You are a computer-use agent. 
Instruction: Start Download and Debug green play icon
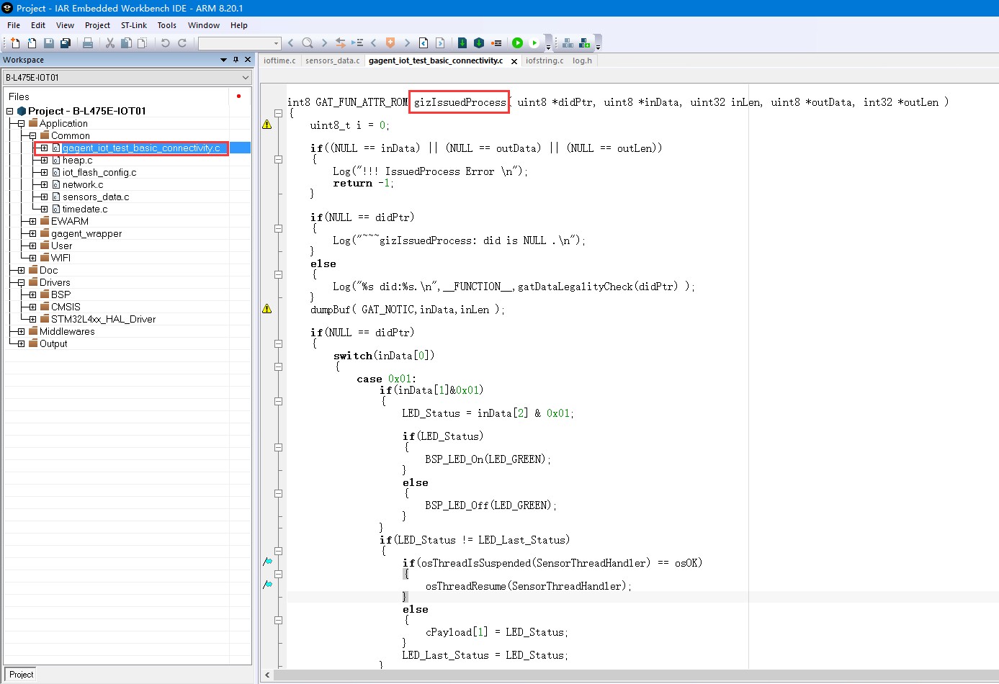point(517,43)
